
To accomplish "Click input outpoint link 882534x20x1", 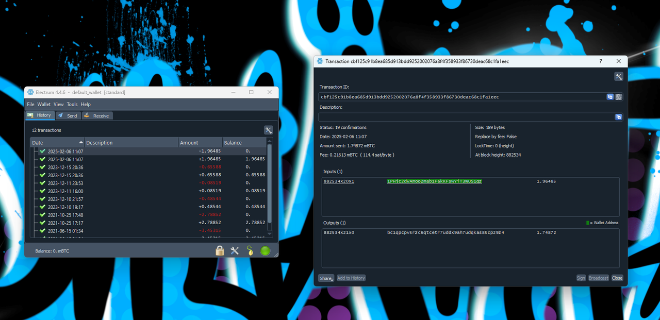I will [x=339, y=181].
